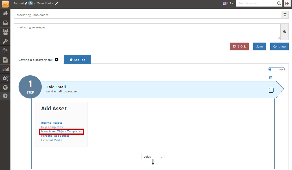Open Drip Templates link
This screenshot has height=170, width=292.
pyautogui.click(x=52, y=127)
